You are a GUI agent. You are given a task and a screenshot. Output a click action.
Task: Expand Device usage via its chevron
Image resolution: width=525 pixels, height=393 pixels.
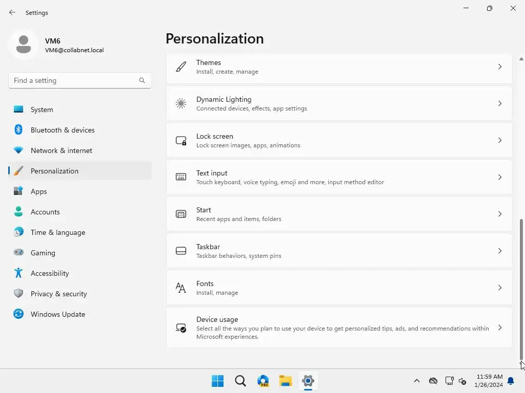point(499,327)
